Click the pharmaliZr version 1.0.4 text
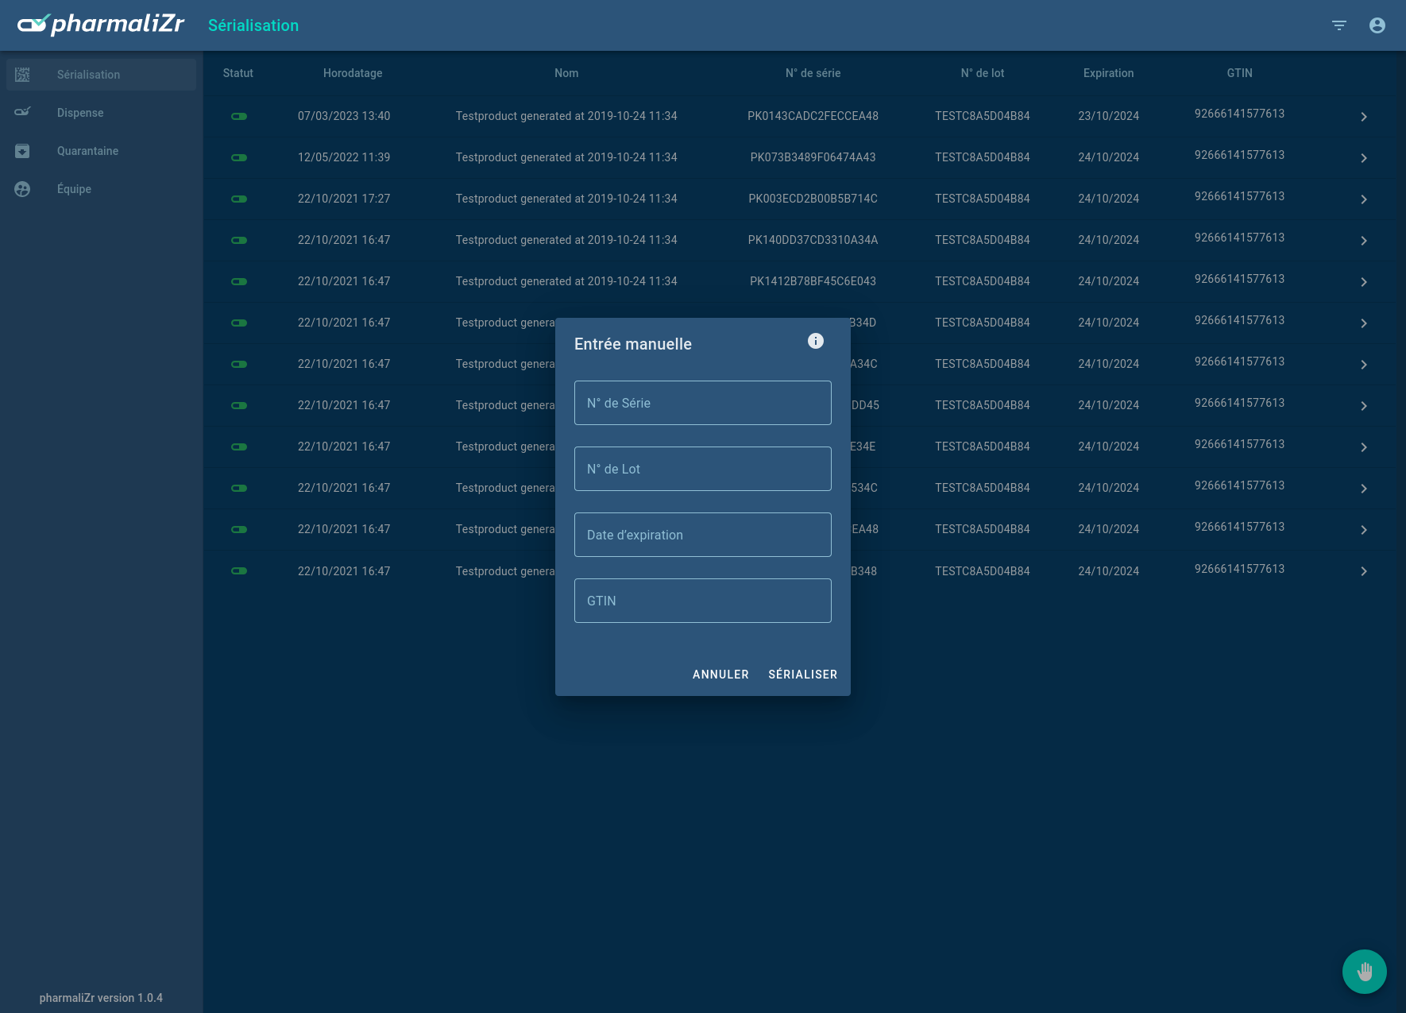Image resolution: width=1406 pixels, height=1013 pixels. 101,998
